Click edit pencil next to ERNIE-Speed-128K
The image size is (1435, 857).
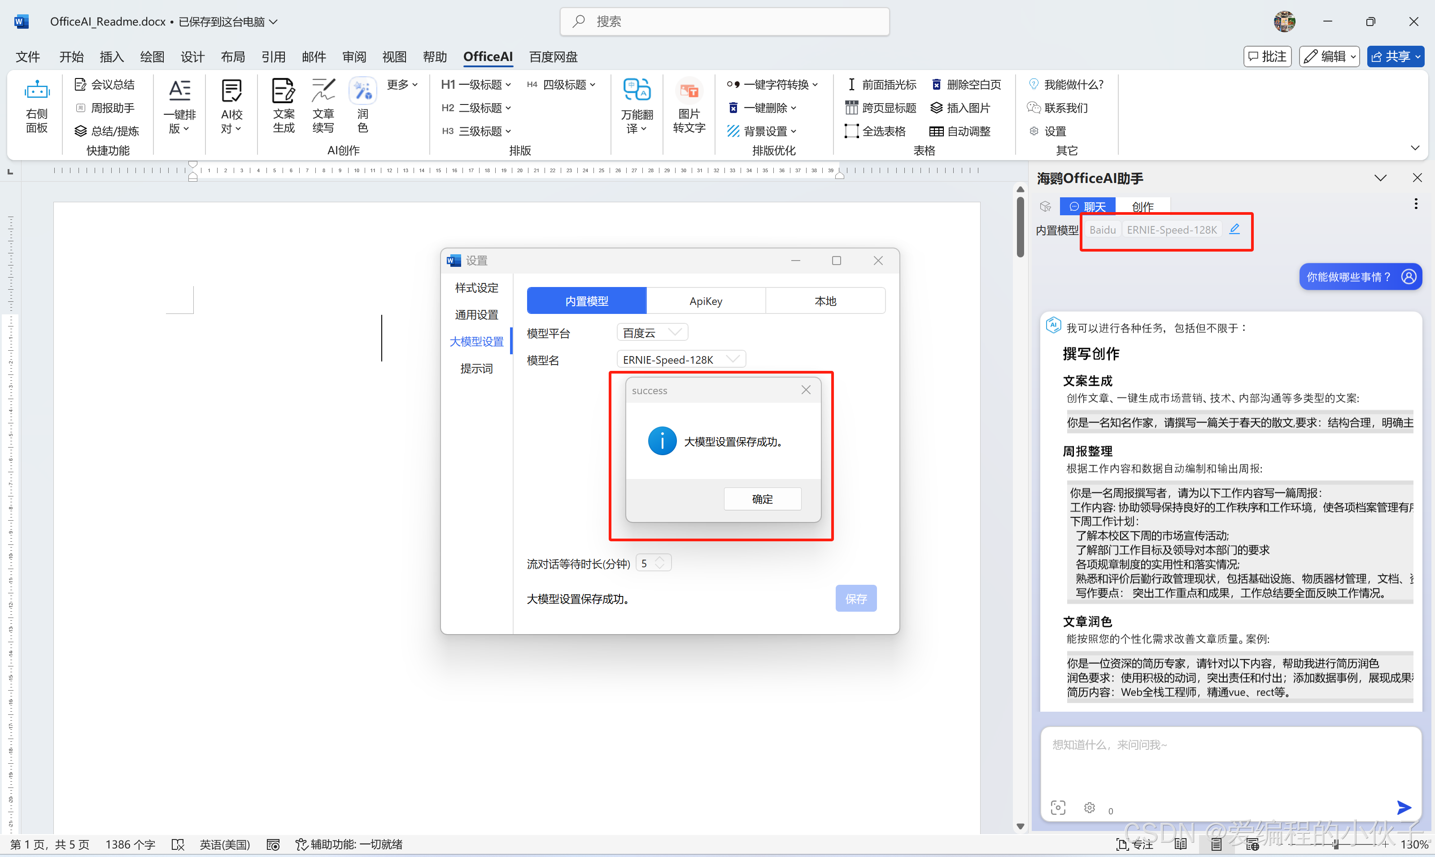point(1234,229)
